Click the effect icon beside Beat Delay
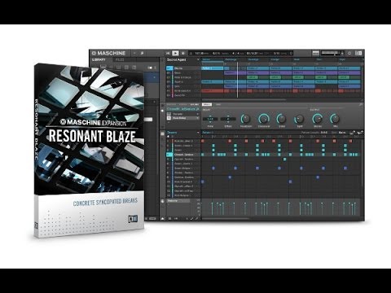 (169, 118)
